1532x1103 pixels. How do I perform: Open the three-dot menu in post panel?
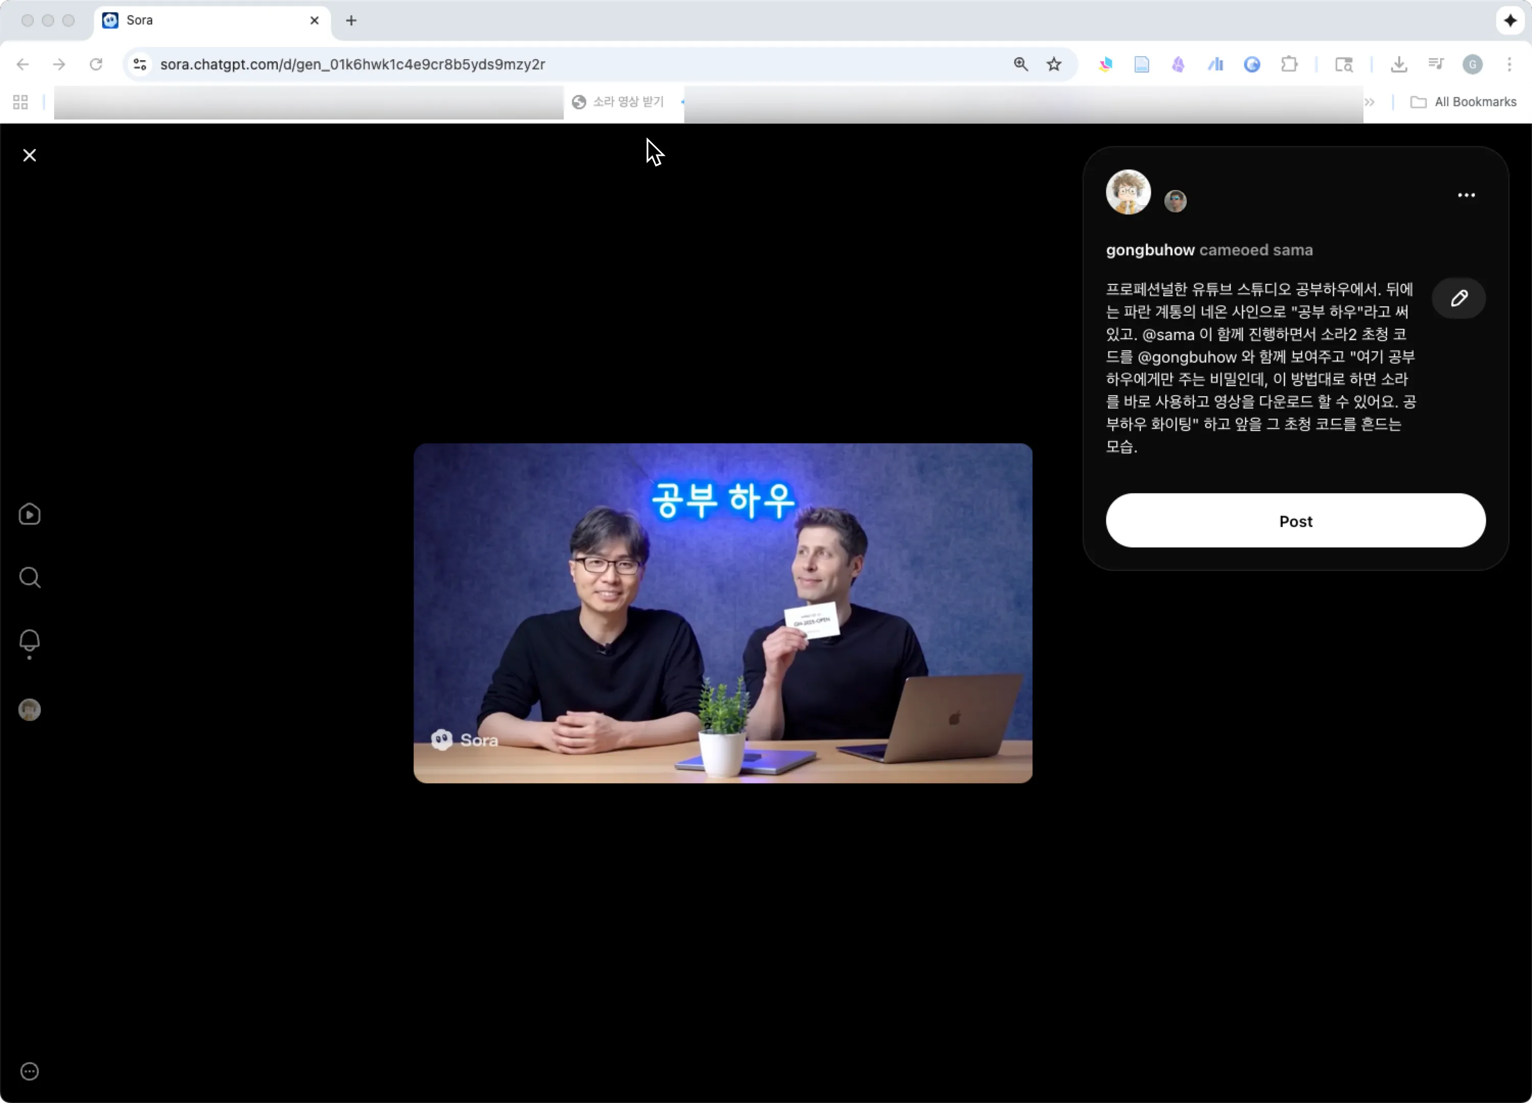(x=1466, y=195)
